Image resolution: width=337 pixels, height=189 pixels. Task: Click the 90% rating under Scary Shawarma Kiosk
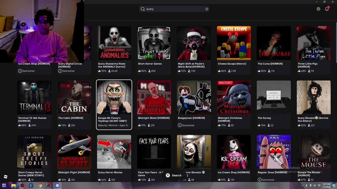102,71
